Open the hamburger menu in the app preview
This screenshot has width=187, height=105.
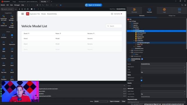point(22,14)
